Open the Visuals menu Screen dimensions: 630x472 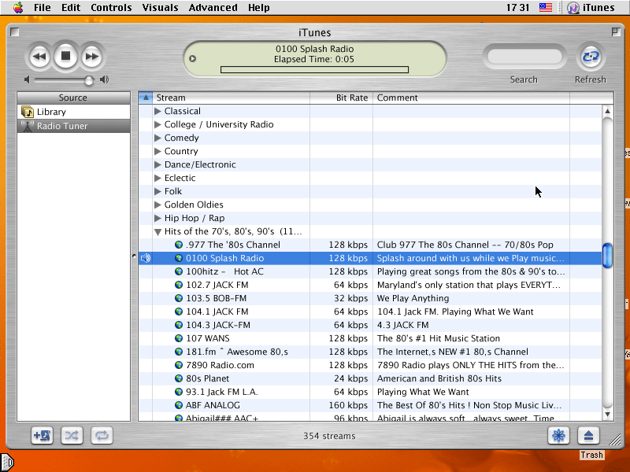pos(160,8)
